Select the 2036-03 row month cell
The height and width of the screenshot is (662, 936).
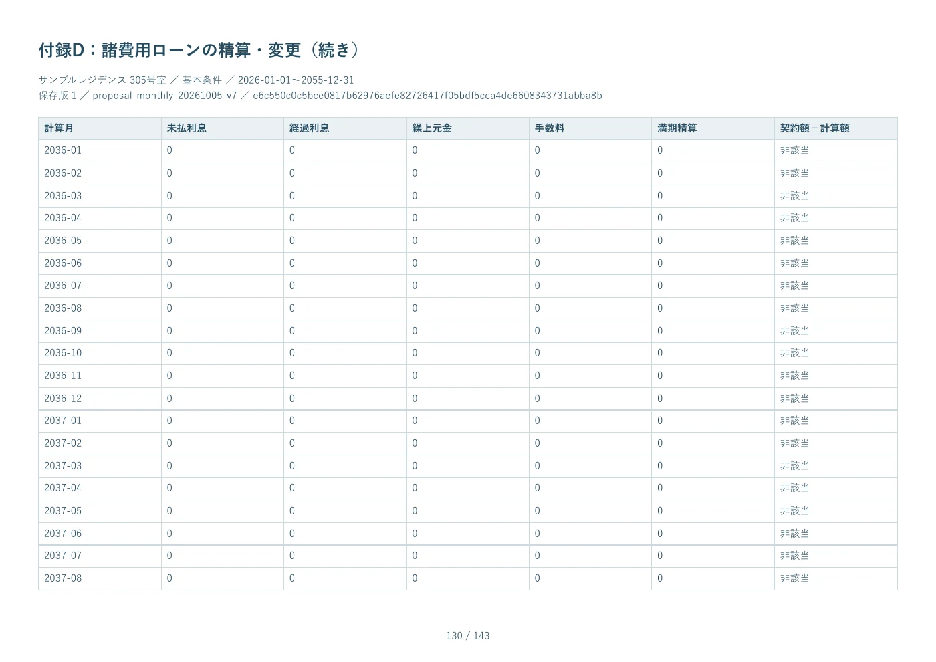coord(100,196)
